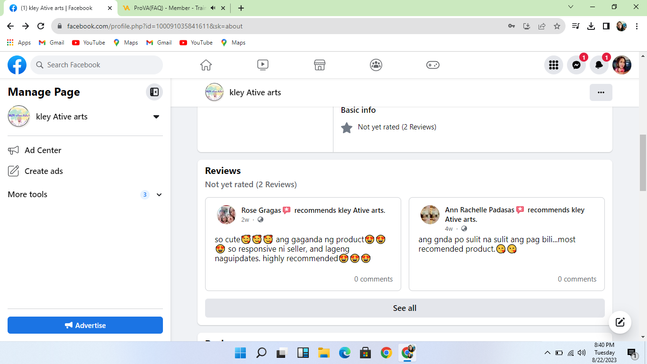
Task: Open the account profile picture menu
Action: coord(622,65)
